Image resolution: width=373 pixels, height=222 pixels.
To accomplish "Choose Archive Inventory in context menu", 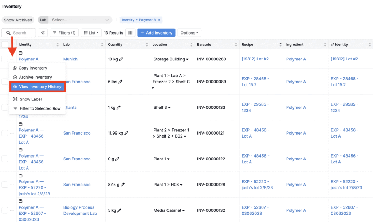I will click(x=35, y=77).
